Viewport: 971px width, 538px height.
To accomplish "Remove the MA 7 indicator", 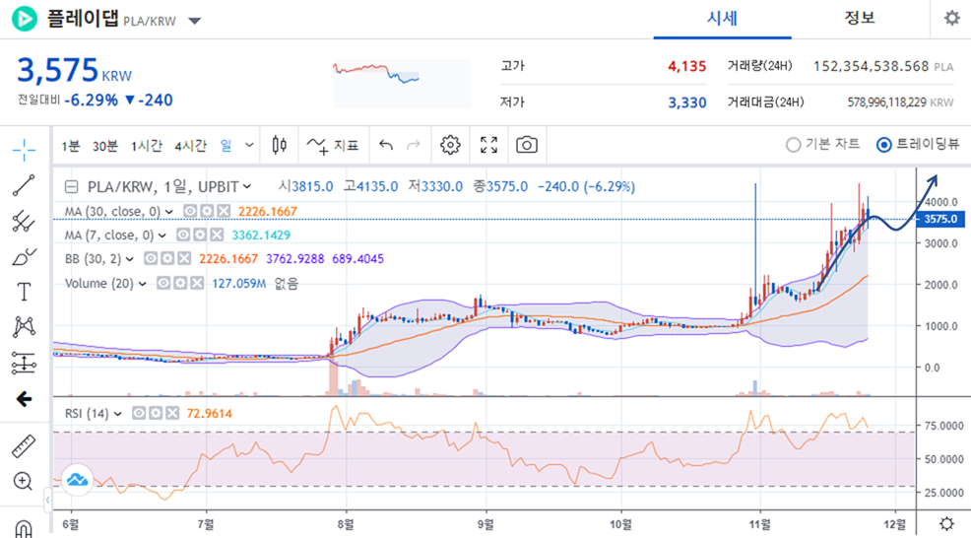I will coord(216,235).
